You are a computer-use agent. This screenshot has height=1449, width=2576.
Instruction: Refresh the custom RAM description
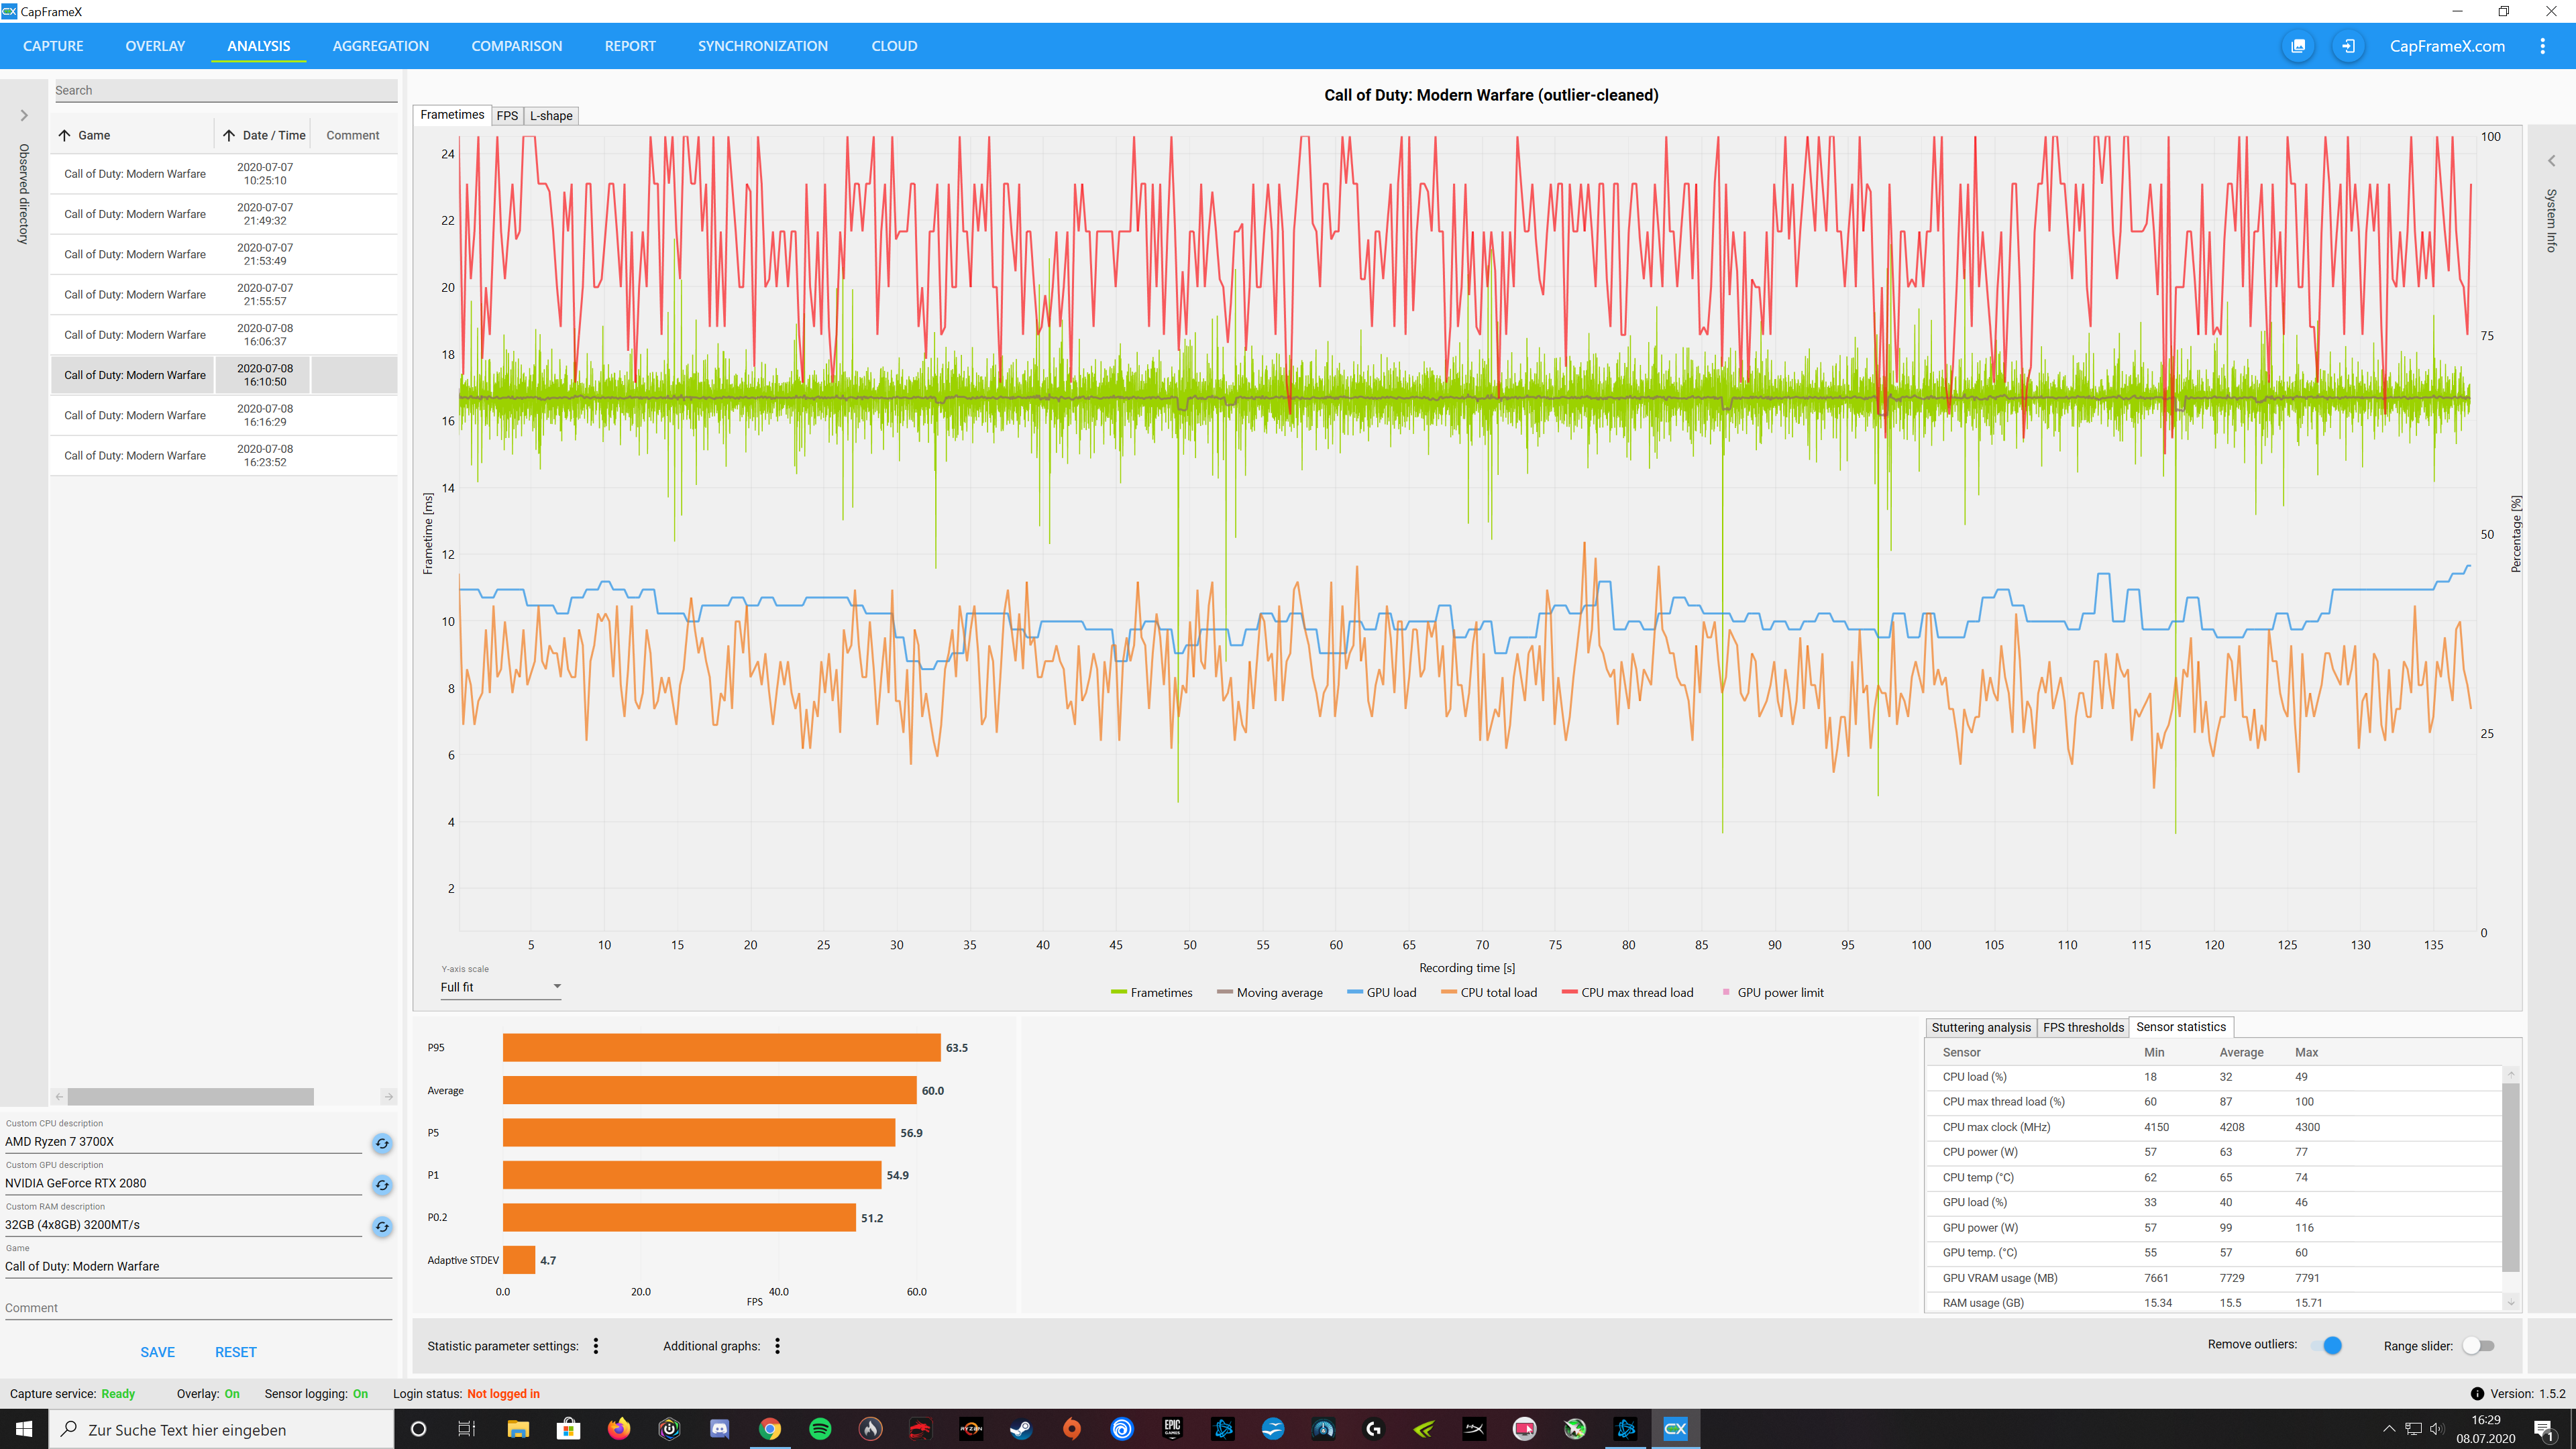point(382,1226)
